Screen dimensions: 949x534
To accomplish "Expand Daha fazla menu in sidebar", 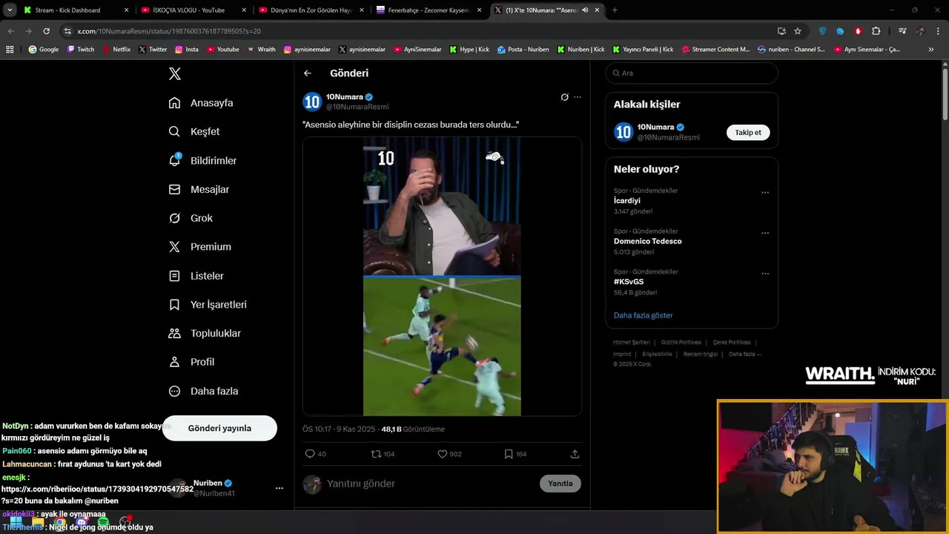I will 203,391.
